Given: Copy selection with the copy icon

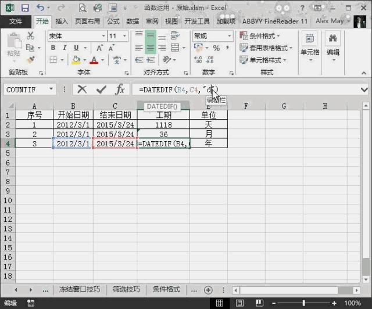Looking at the screenshot, I should click(x=30, y=48).
